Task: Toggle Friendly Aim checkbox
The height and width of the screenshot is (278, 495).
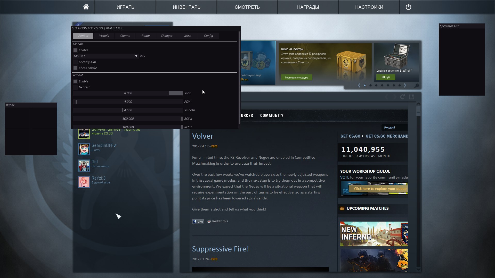Action: 75,62
